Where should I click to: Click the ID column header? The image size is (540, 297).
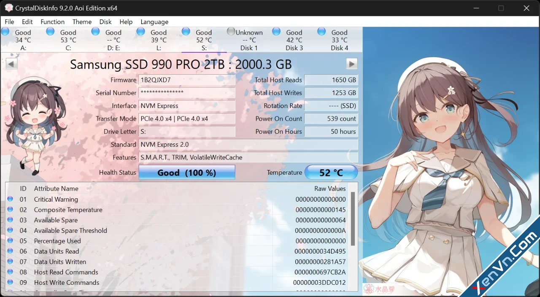(23, 189)
